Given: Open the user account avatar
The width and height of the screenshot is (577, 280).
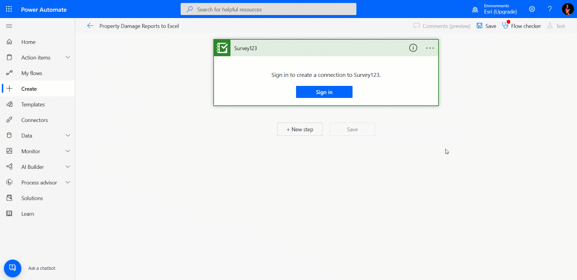Looking at the screenshot, I should [568, 9].
